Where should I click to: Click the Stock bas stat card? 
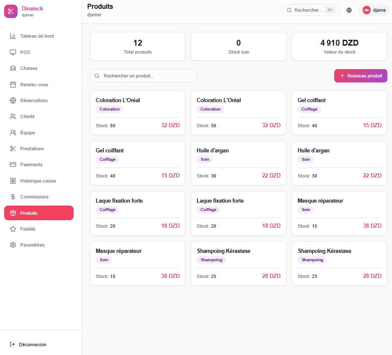238,46
